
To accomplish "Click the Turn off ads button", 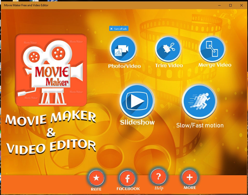I will [119, 29].
